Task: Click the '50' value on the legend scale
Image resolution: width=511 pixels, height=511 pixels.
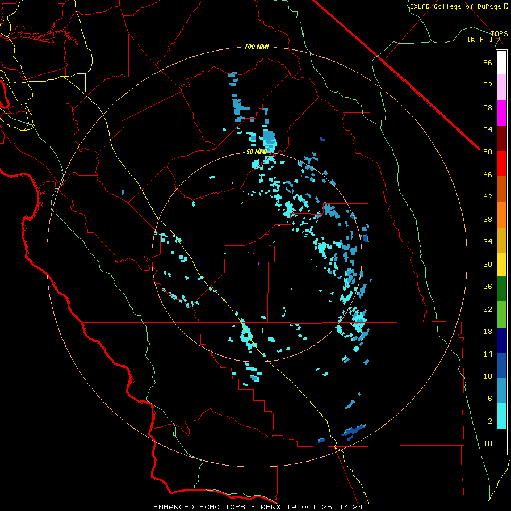Action: point(488,152)
